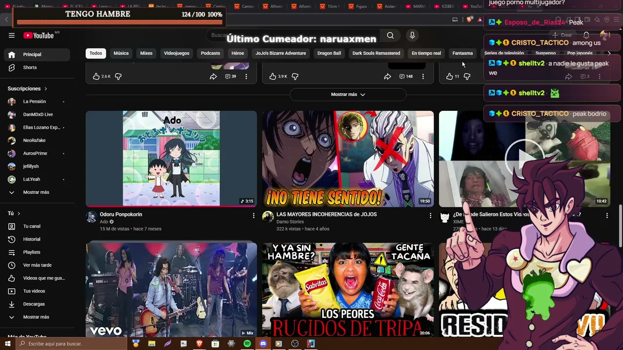Image resolution: width=623 pixels, height=350 pixels.
Task: Open the Tú section header
Action: (x=14, y=213)
